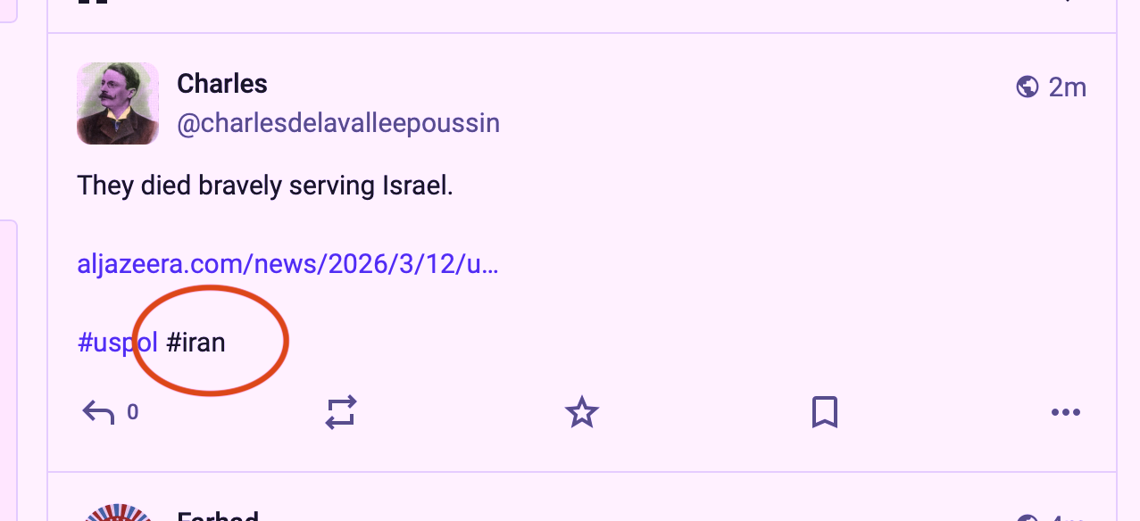Viewport: 1140px width, 521px height.
Task: Click the globe public visibility icon
Action: (1028, 87)
